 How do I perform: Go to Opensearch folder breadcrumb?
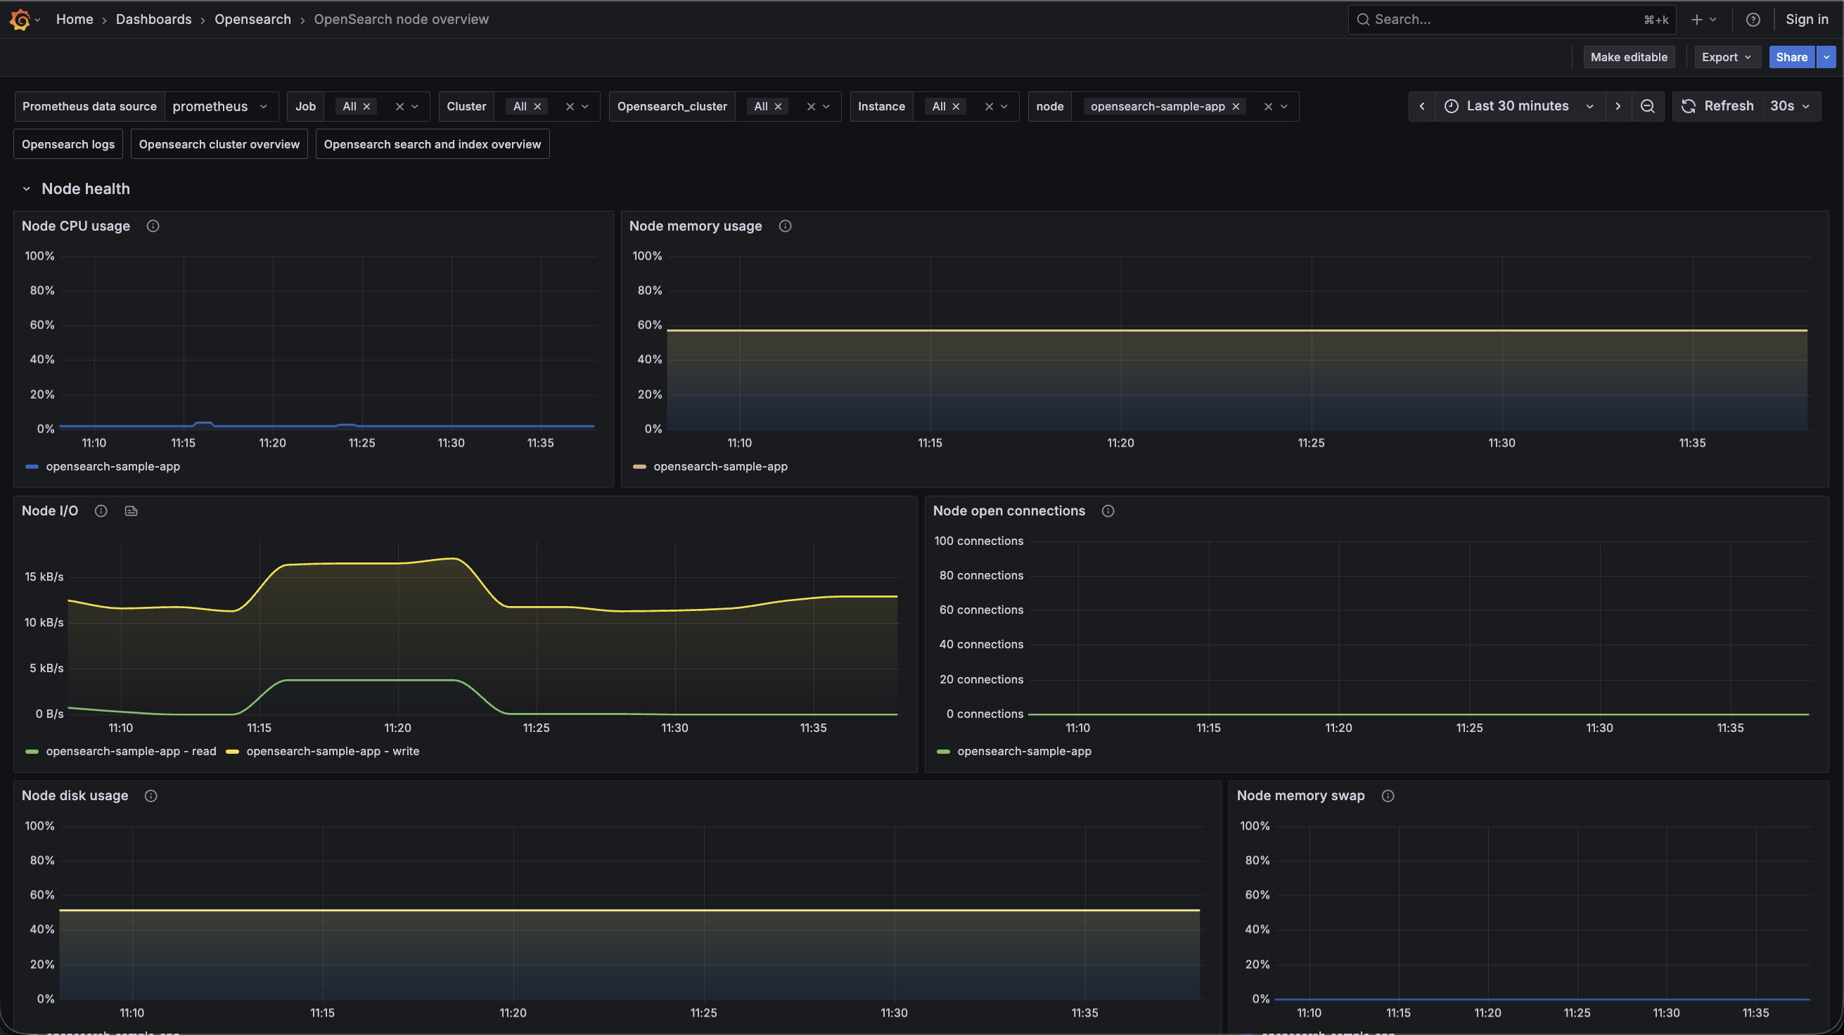pyautogui.click(x=252, y=19)
